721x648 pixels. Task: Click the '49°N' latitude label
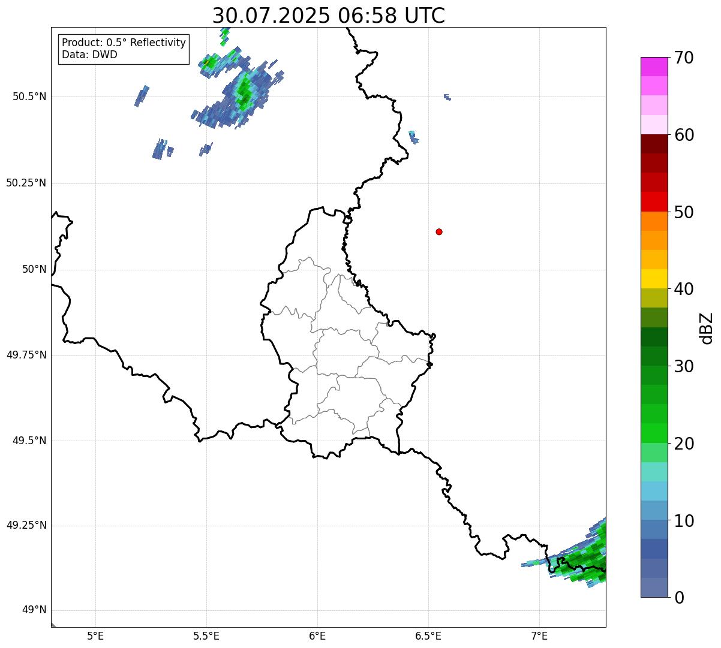(34, 610)
